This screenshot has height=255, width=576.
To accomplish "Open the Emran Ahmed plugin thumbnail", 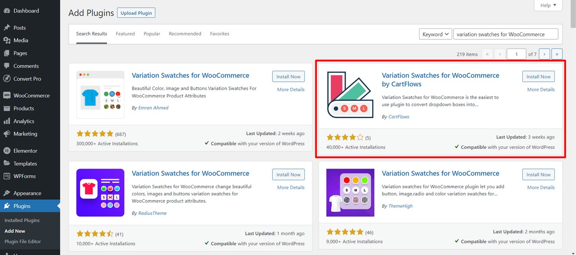I will tap(100, 95).
